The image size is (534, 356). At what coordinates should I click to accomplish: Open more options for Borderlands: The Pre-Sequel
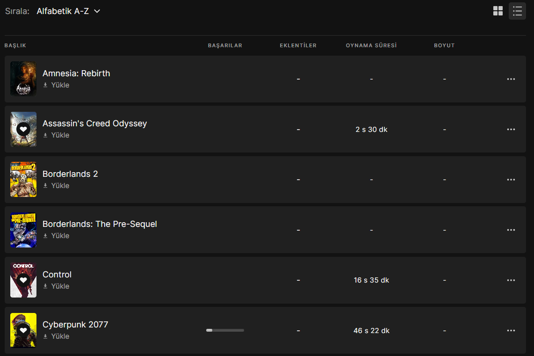click(511, 230)
